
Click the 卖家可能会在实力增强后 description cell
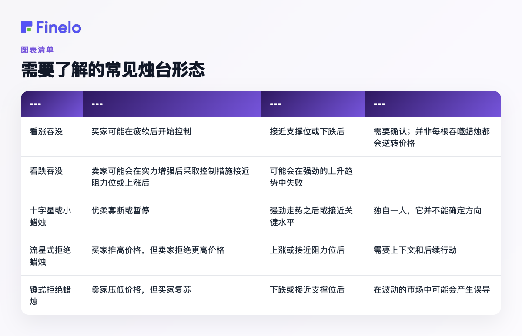coord(172,176)
